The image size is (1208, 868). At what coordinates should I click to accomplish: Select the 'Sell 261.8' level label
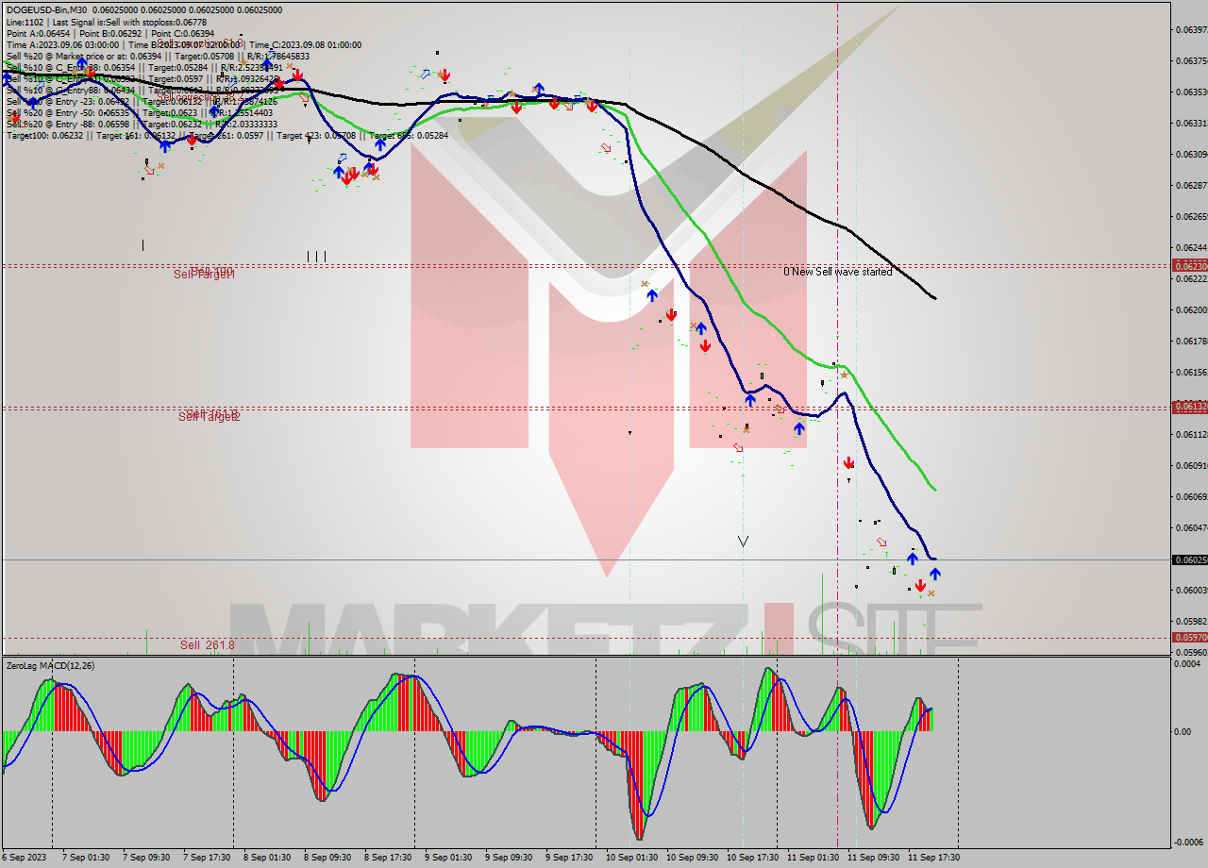pos(207,645)
